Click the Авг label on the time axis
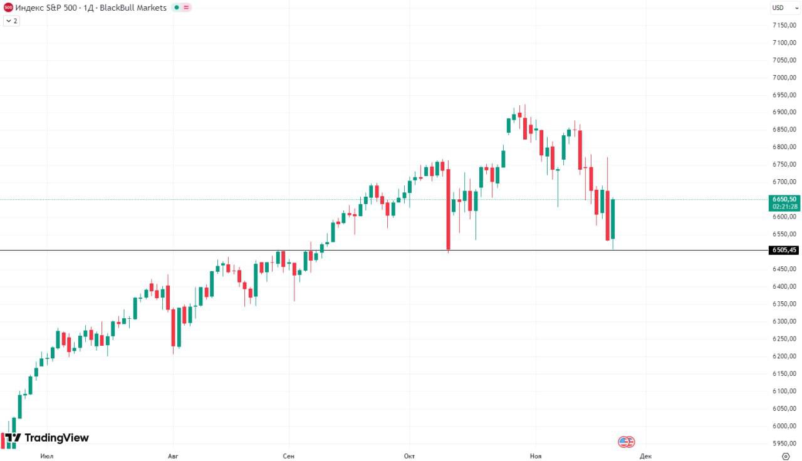Image resolution: width=802 pixels, height=461 pixels. (173, 456)
